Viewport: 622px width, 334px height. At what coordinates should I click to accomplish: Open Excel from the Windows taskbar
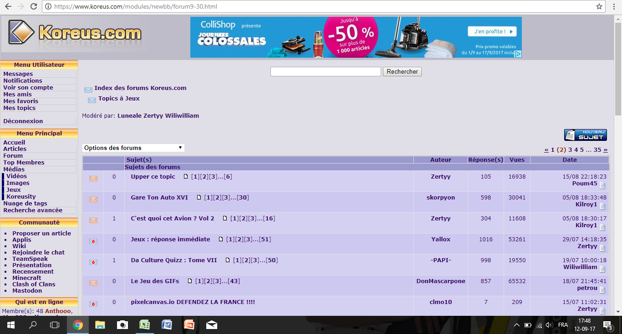click(x=145, y=325)
